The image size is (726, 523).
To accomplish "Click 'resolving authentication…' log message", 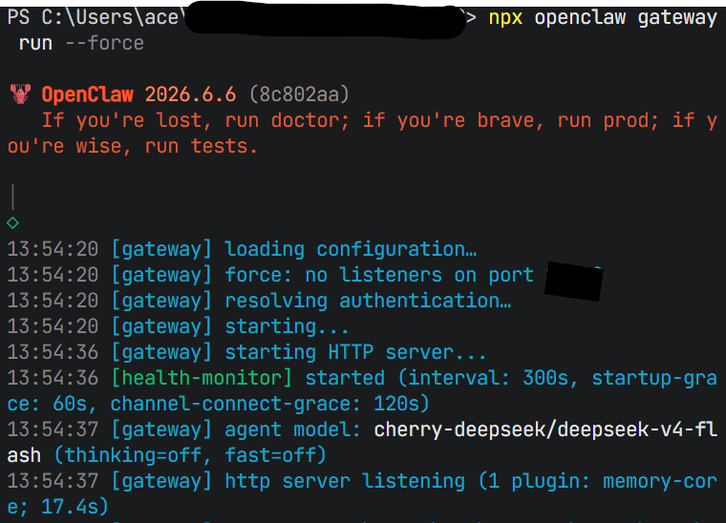I will [x=368, y=301].
